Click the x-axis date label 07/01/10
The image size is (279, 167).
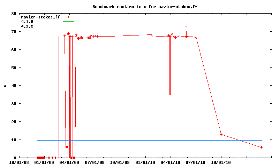coord(196,162)
